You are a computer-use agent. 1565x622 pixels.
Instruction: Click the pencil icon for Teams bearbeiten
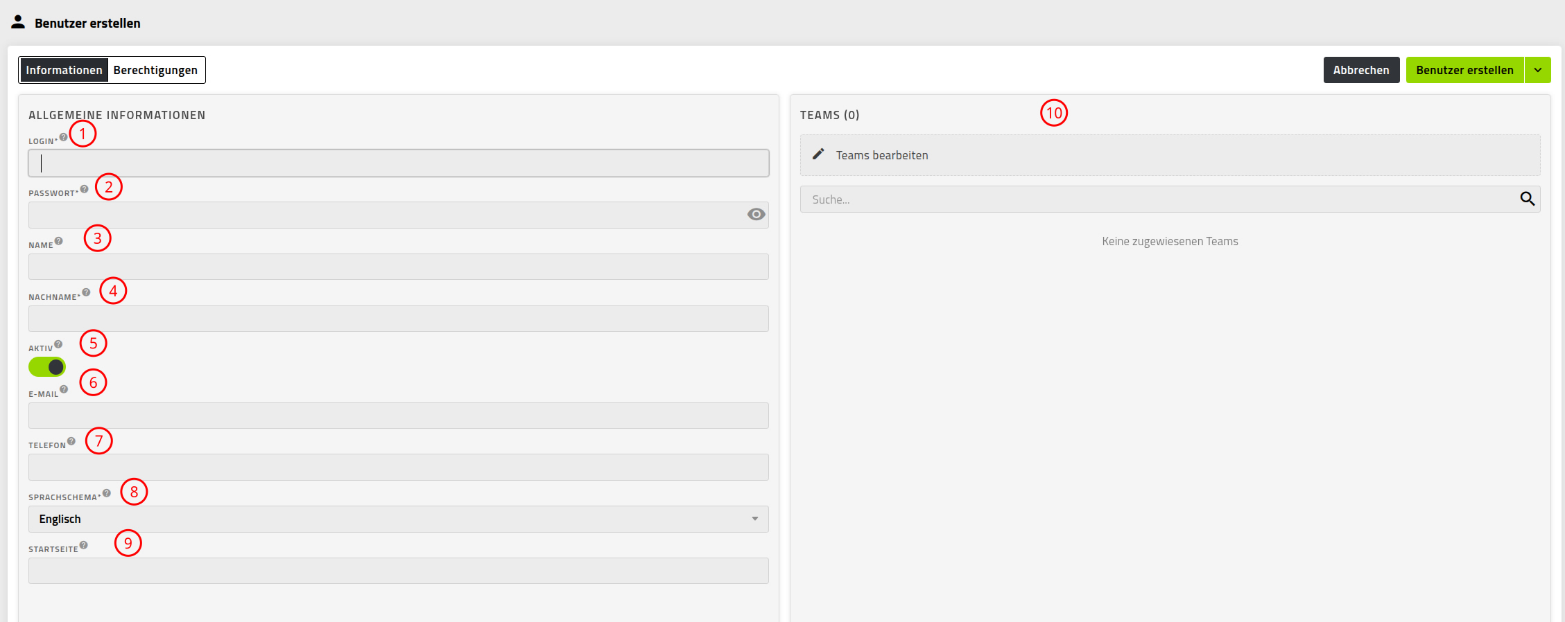click(x=818, y=154)
